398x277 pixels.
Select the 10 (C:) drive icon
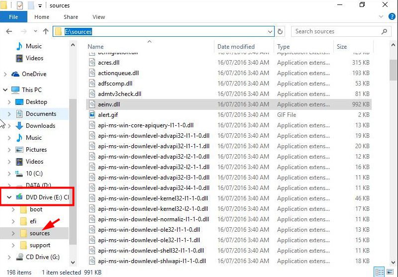pos(19,174)
